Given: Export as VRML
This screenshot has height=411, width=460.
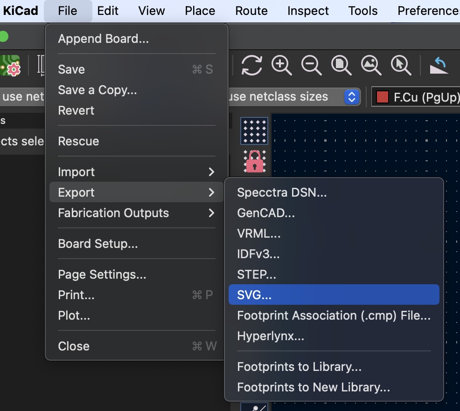Looking at the screenshot, I should tap(334, 233).
